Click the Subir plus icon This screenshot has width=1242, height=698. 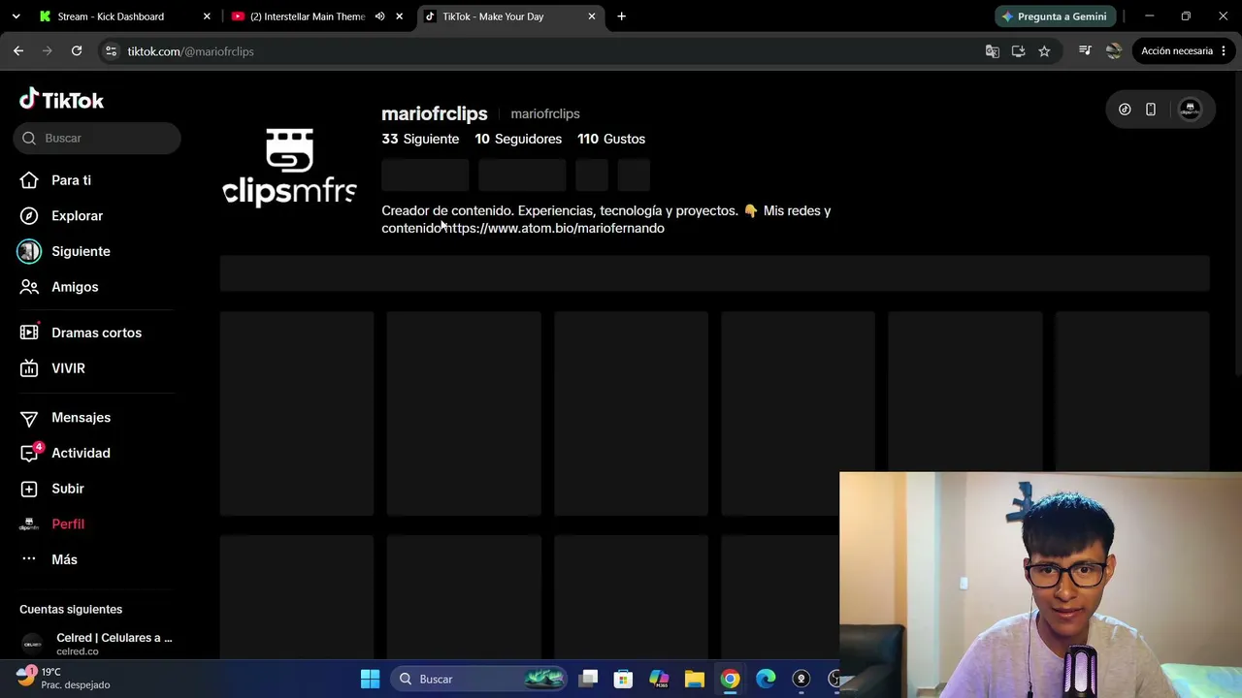coord(29,489)
